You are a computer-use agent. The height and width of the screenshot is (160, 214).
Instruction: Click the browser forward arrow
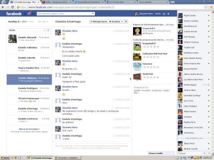[x=8, y=7]
